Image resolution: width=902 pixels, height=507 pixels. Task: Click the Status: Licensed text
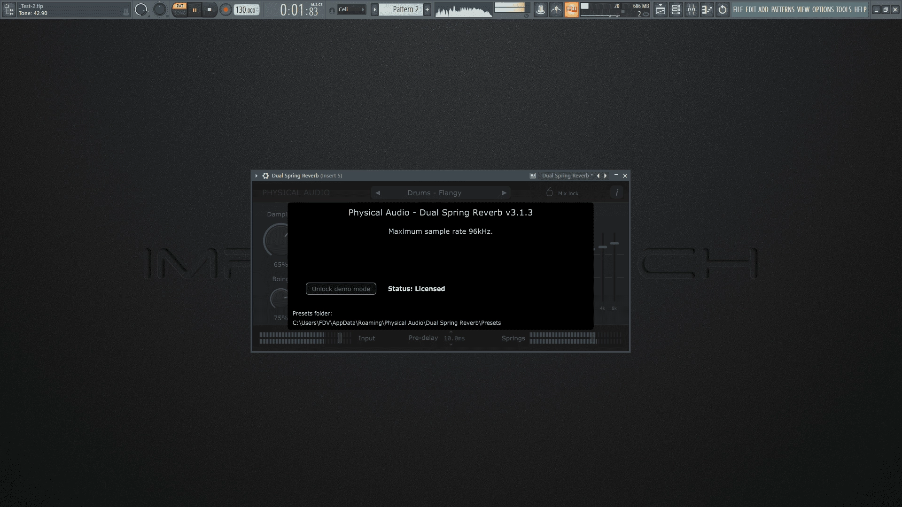point(416,289)
